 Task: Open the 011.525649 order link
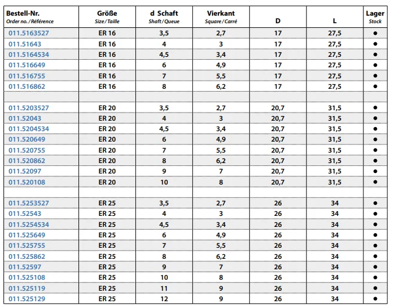27,235
